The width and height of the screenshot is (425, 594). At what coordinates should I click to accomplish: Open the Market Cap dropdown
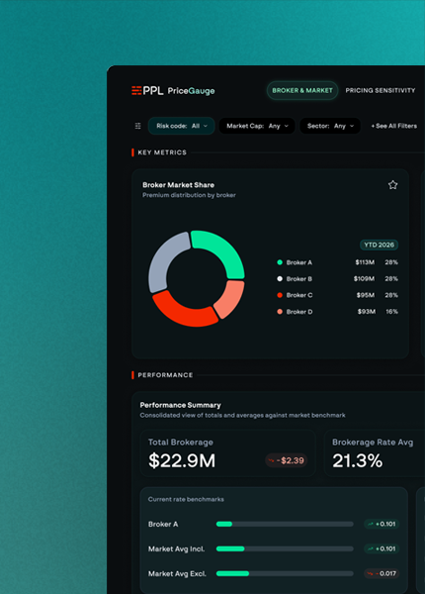[x=257, y=126]
